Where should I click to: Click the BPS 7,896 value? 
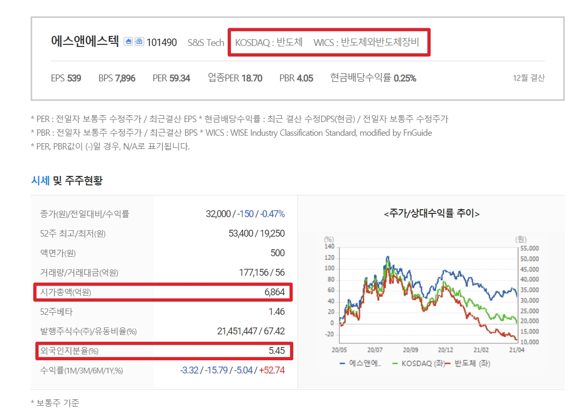[x=117, y=78]
